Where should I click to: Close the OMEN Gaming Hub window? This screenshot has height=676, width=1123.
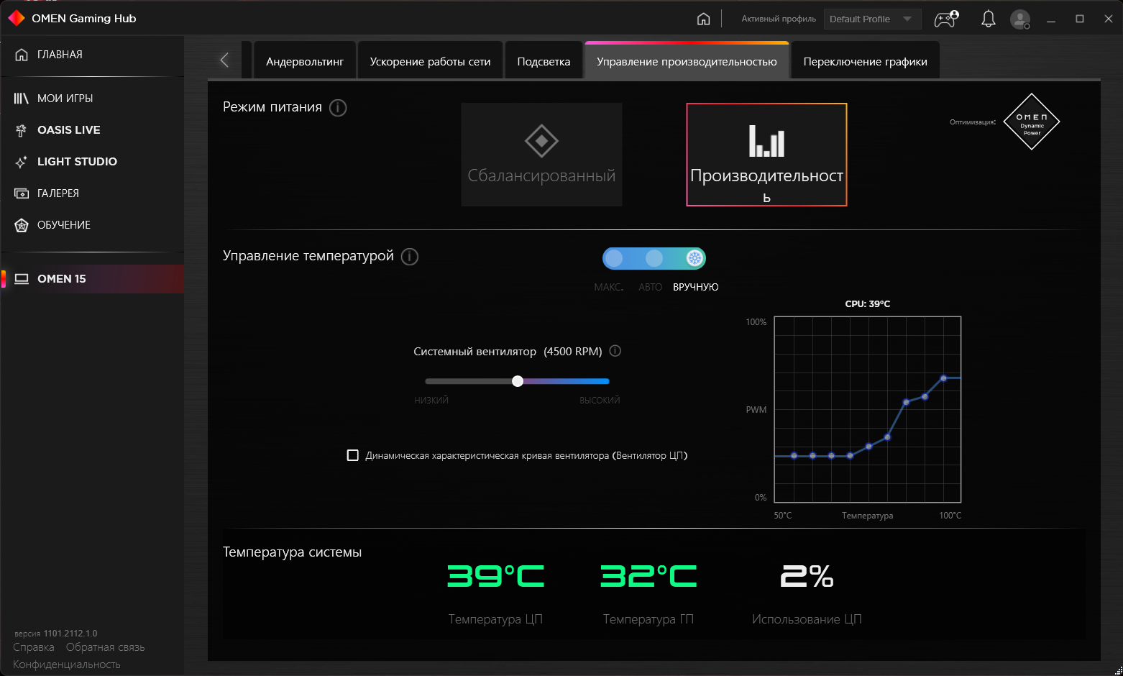(x=1109, y=19)
